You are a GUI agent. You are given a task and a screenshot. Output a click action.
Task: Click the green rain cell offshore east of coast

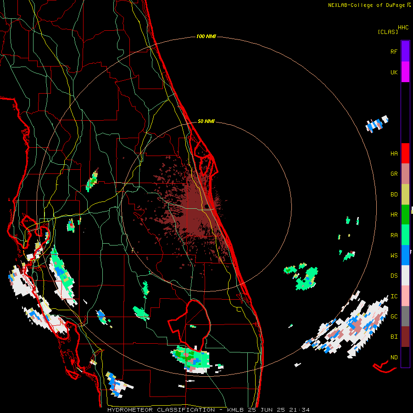[307, 279]
